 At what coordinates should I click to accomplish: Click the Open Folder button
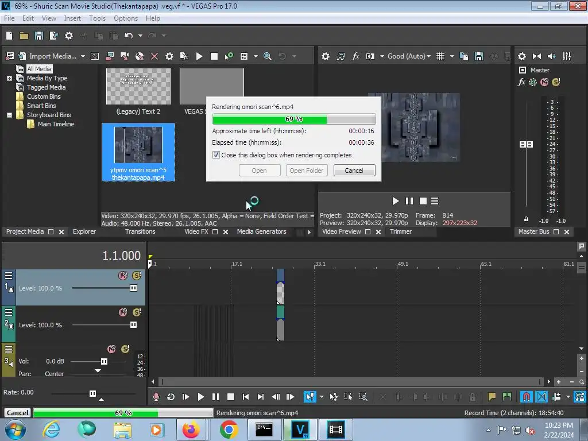click(x=307, y=170)
